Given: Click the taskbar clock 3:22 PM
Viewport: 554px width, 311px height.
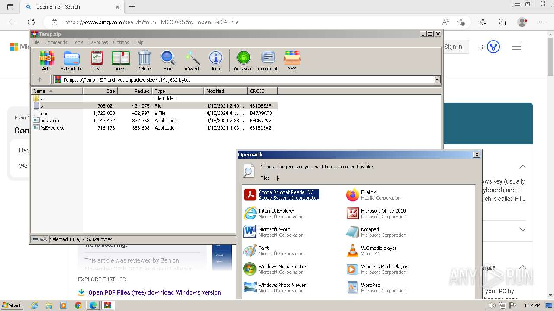Looking at the screenshot, I should [x=531, y=305].
